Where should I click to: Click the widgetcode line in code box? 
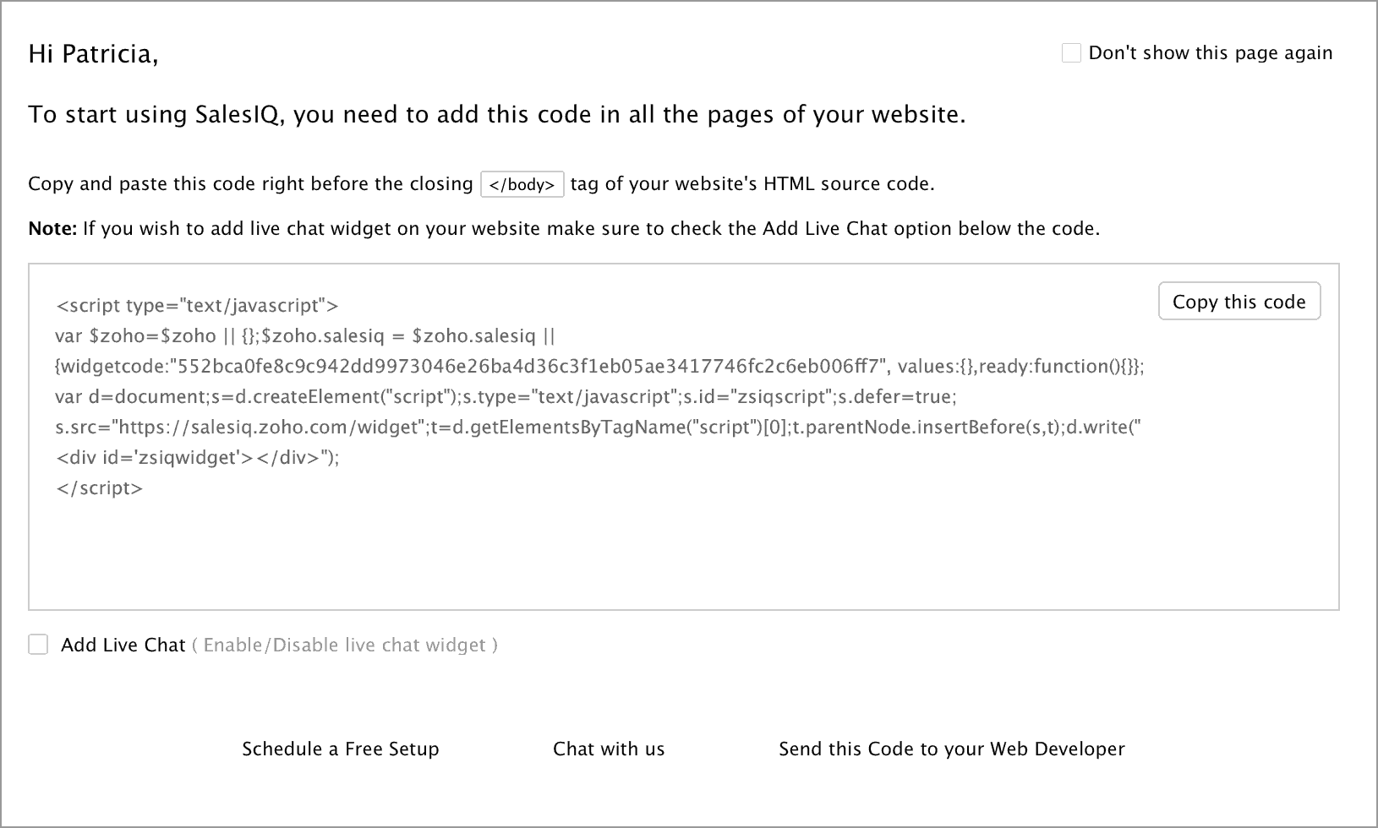click(600, 366)
